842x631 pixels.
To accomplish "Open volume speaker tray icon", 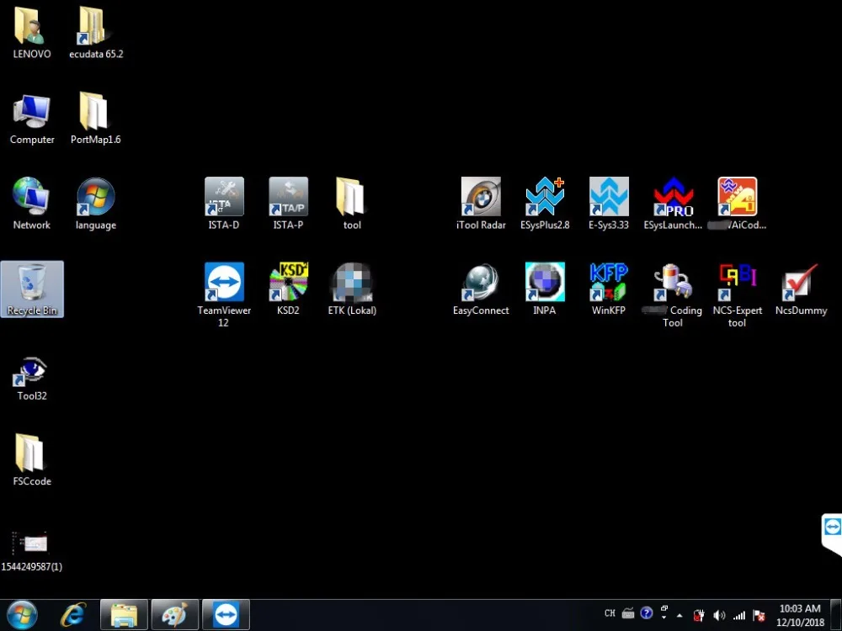I will [719, 616].
